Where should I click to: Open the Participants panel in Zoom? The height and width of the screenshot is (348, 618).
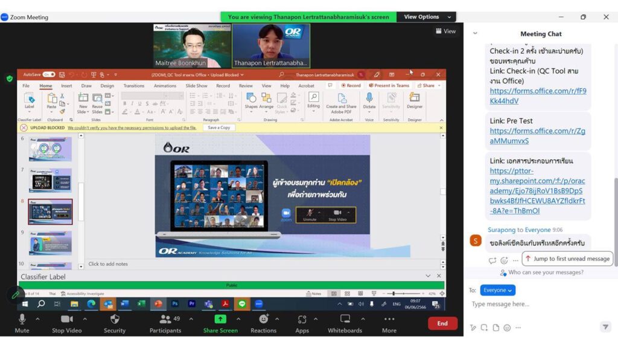[165, 324]
